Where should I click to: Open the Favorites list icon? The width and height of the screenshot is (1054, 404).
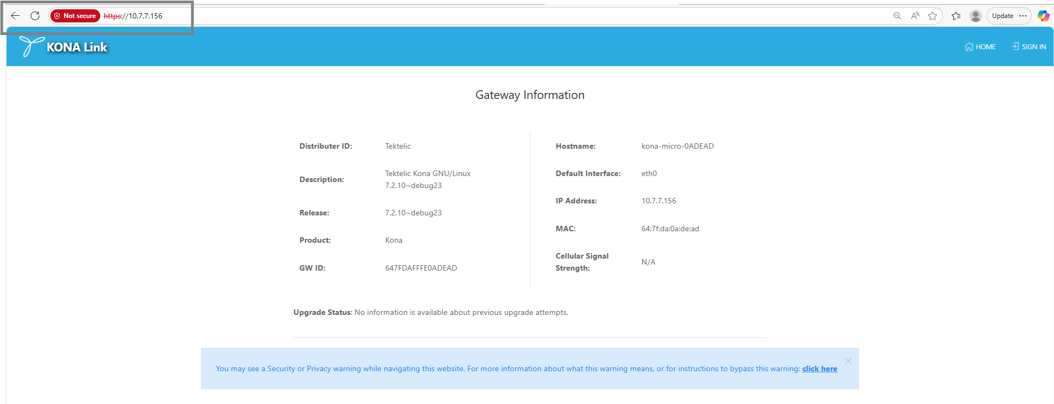pos(956,16)
